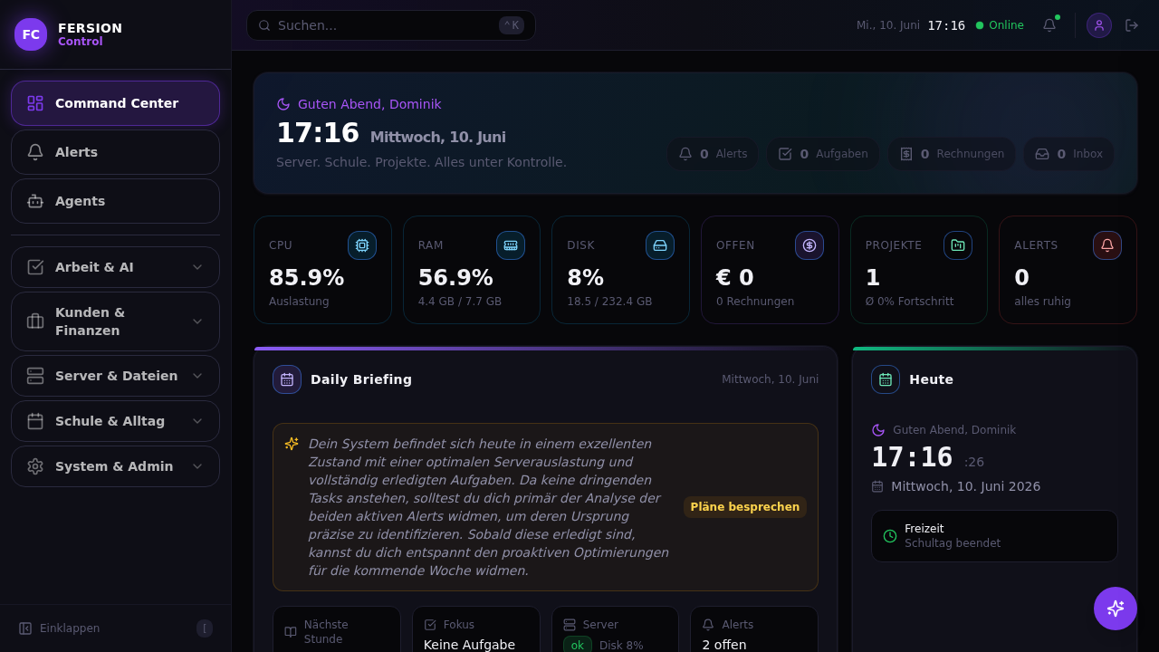The width and height of the screenshot is (1159, 652).
Task: Click Server & Dateien server icon
Action: [x=35, y=376]
